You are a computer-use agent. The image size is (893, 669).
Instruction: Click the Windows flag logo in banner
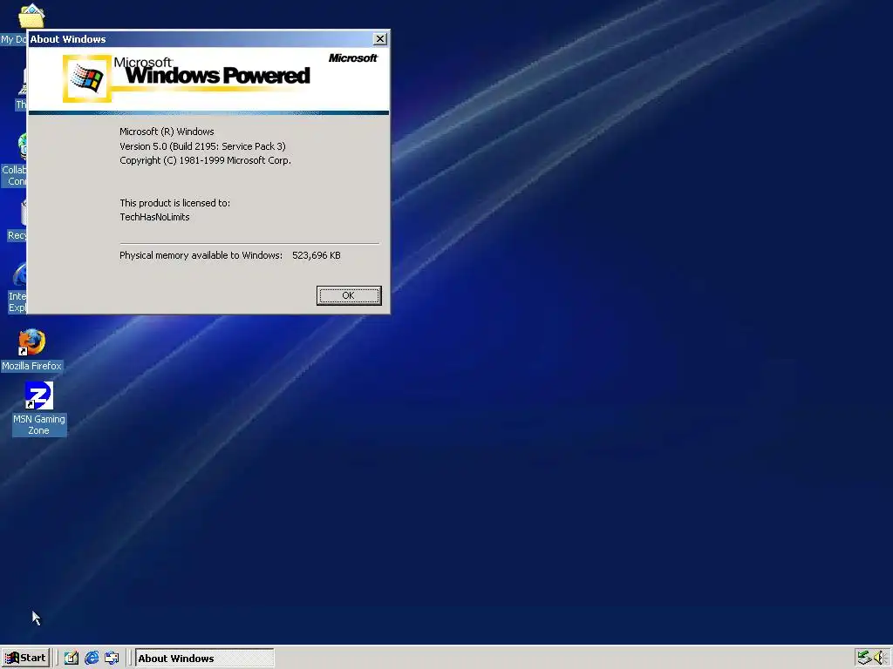(86, 78)
